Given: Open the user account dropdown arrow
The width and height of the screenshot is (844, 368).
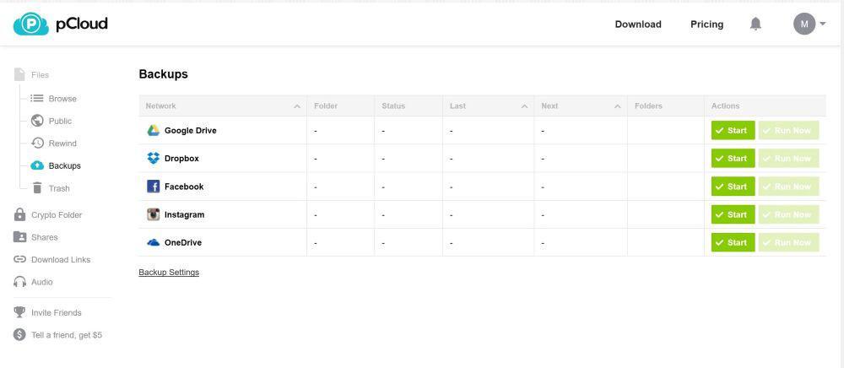Looking at the screenshot, I should point(823,24).
